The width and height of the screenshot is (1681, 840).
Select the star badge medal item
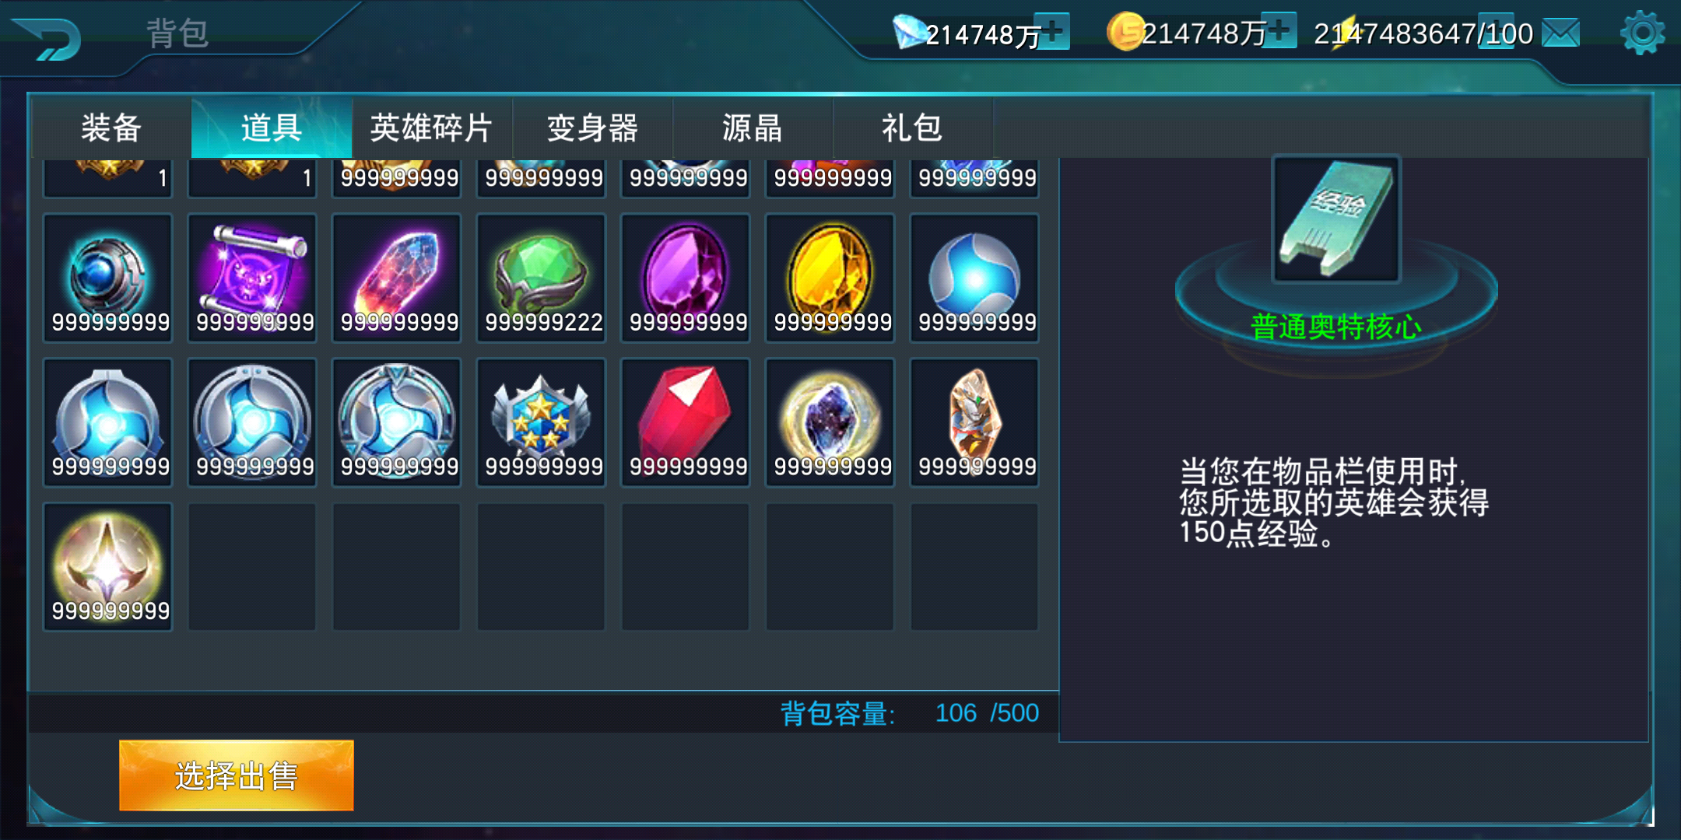tap(541, 423)
